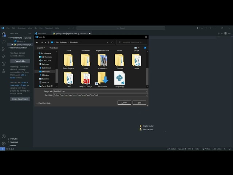Image resolution: width=233 pixels, height=175 pixels.
Task: Click the CRLF line ending indicator
Action: [197, 149]
